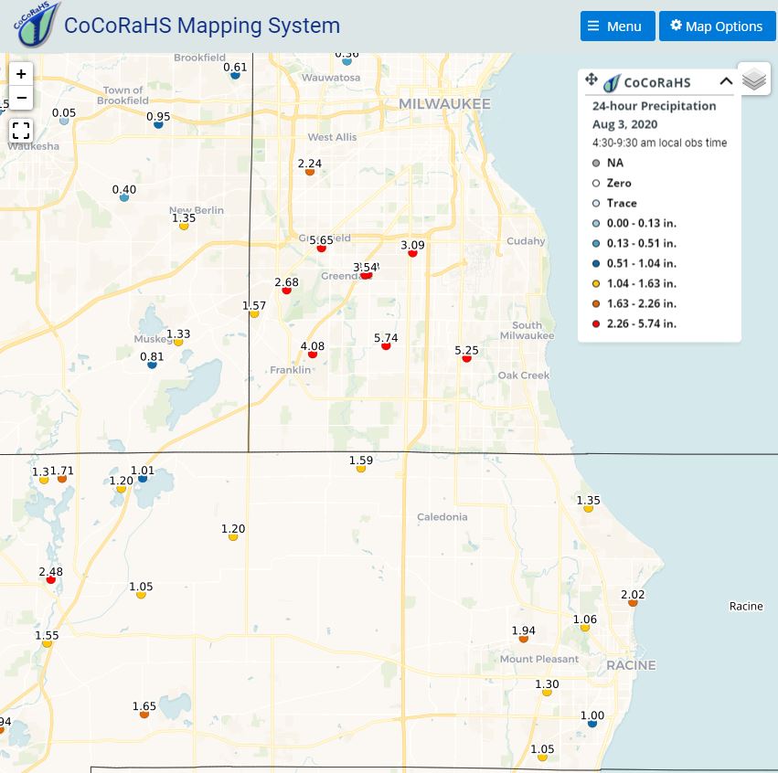Click the Caledonia map label
The width and height of the screenshot is (778, 773).
click(442, 516)
